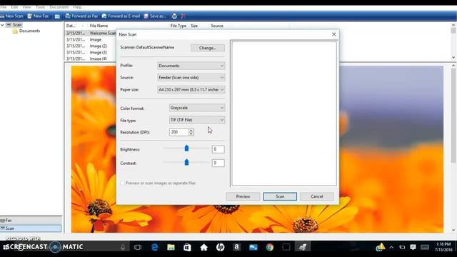Click the red Delete icon in toolbar
457x257 pixels.
click(x=183, y=16)
